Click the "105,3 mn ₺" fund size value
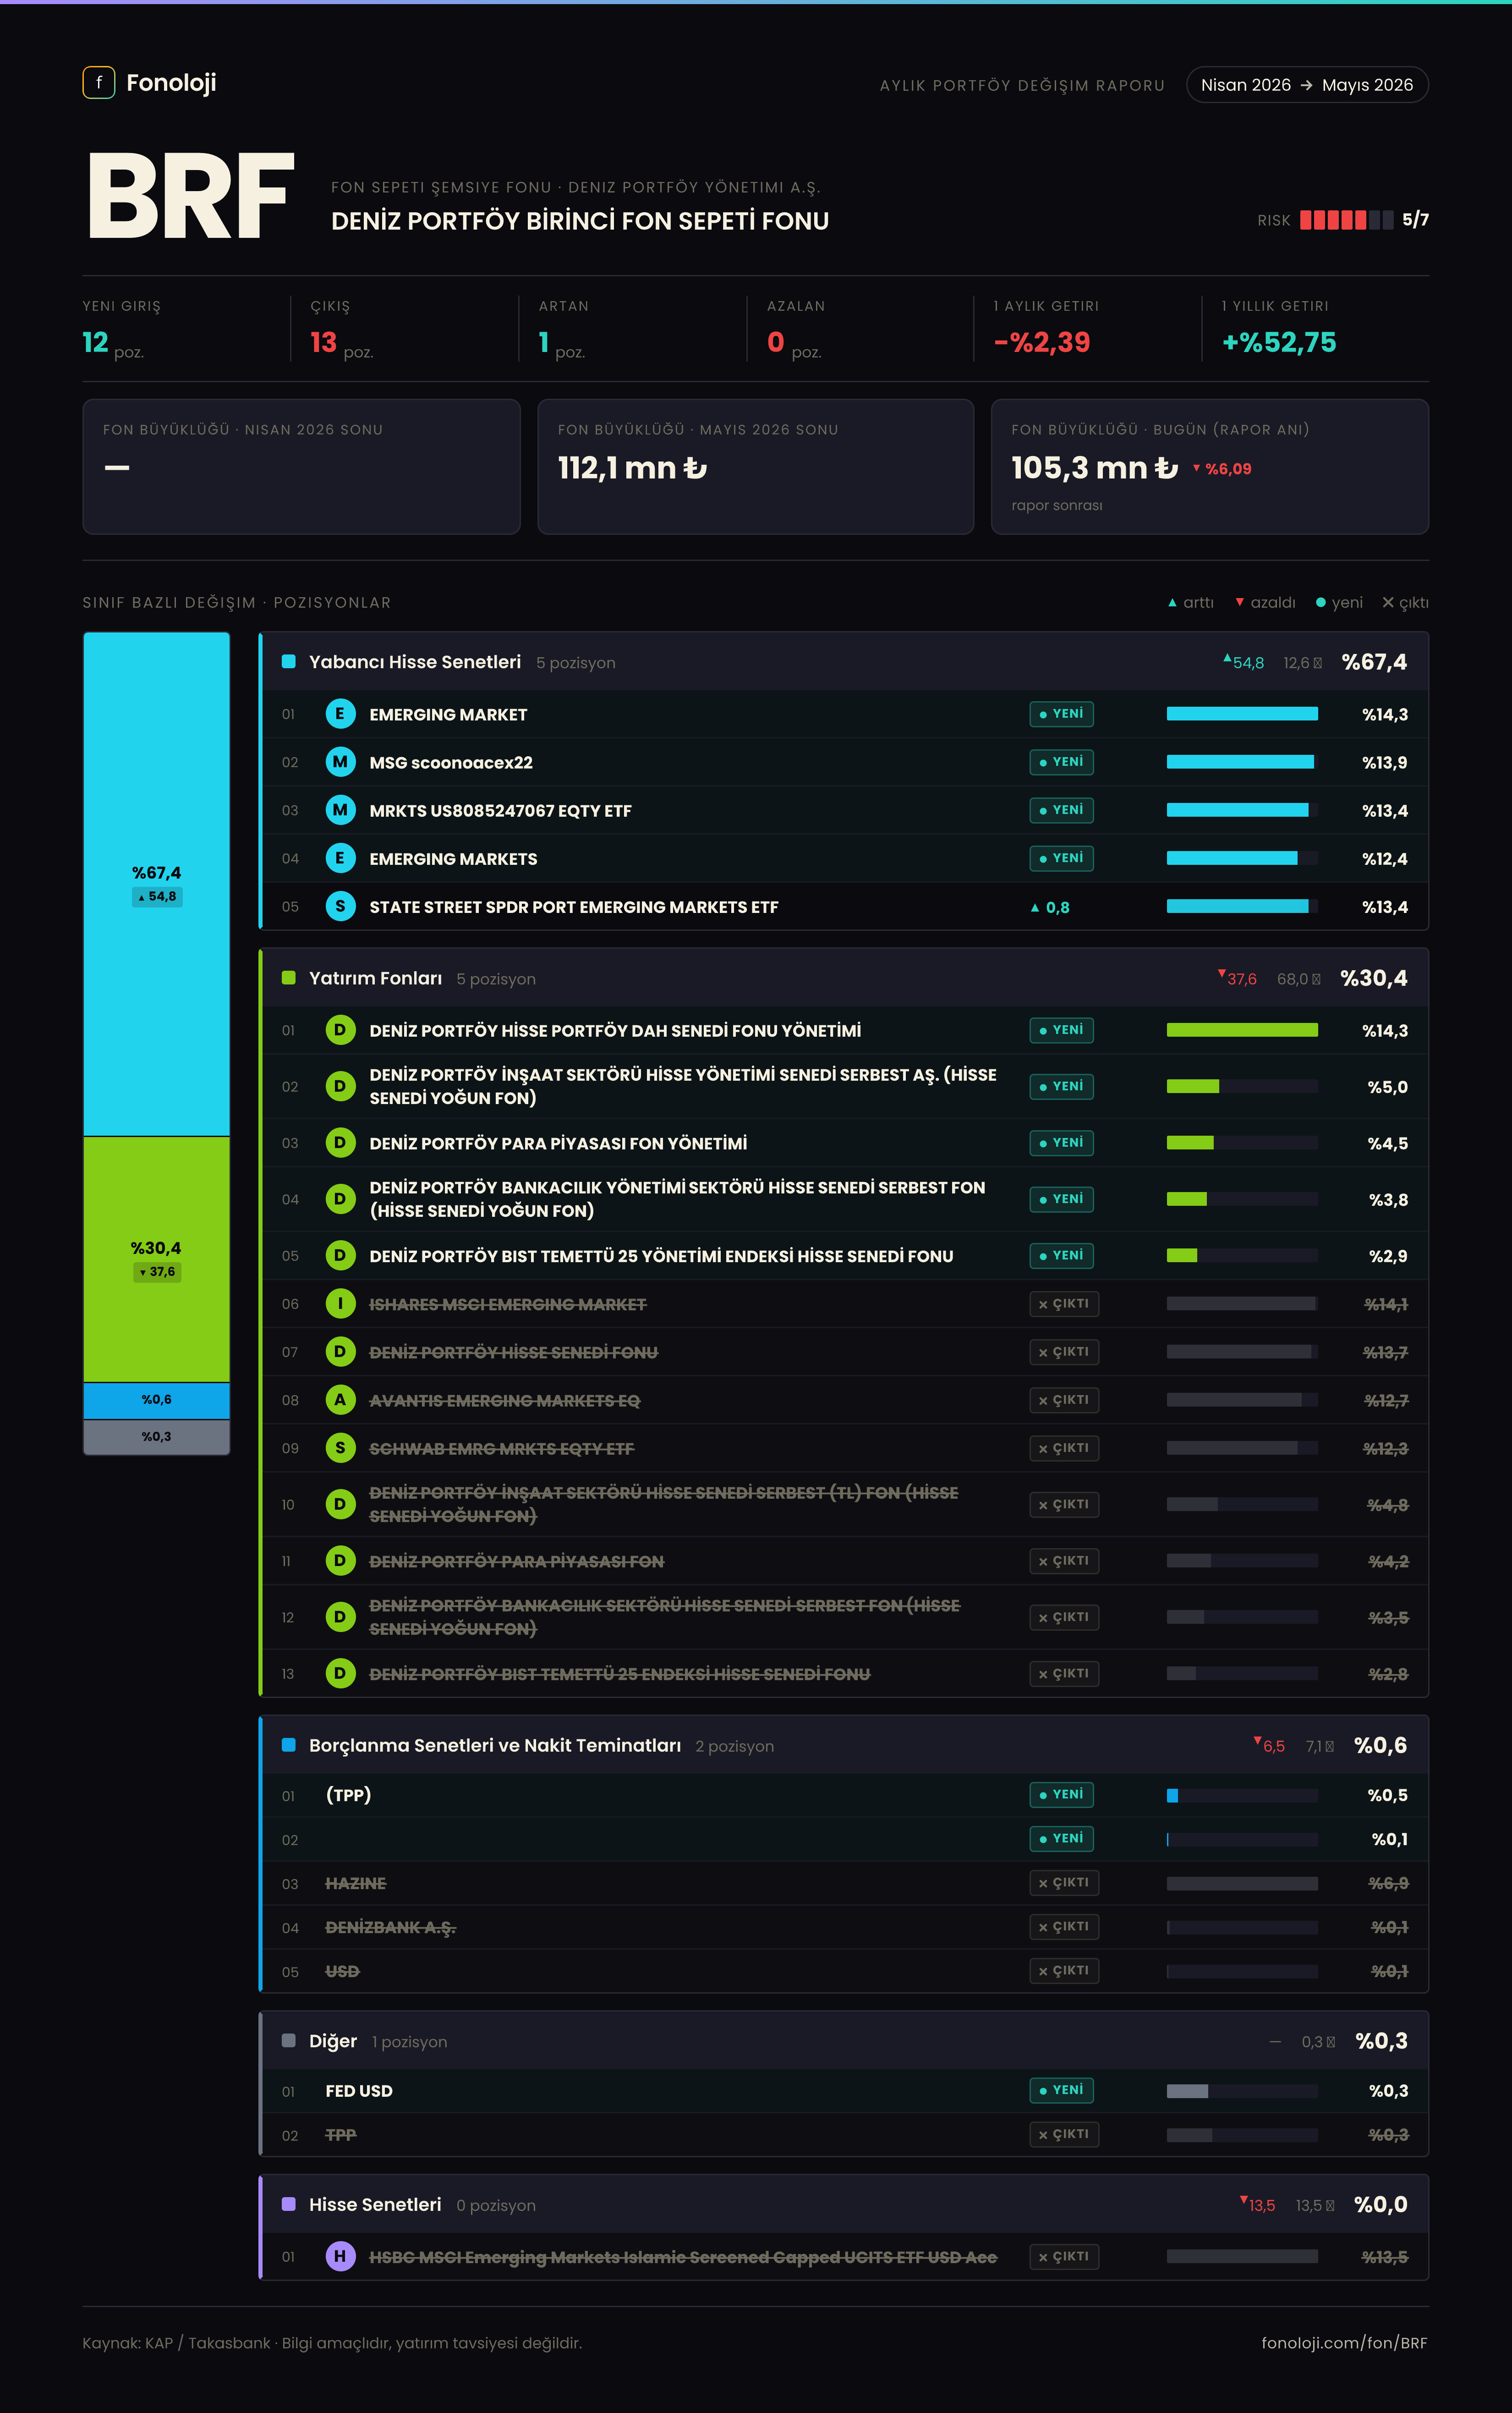Screen dimensions: 1512x2413 (x=1095, y=468)
